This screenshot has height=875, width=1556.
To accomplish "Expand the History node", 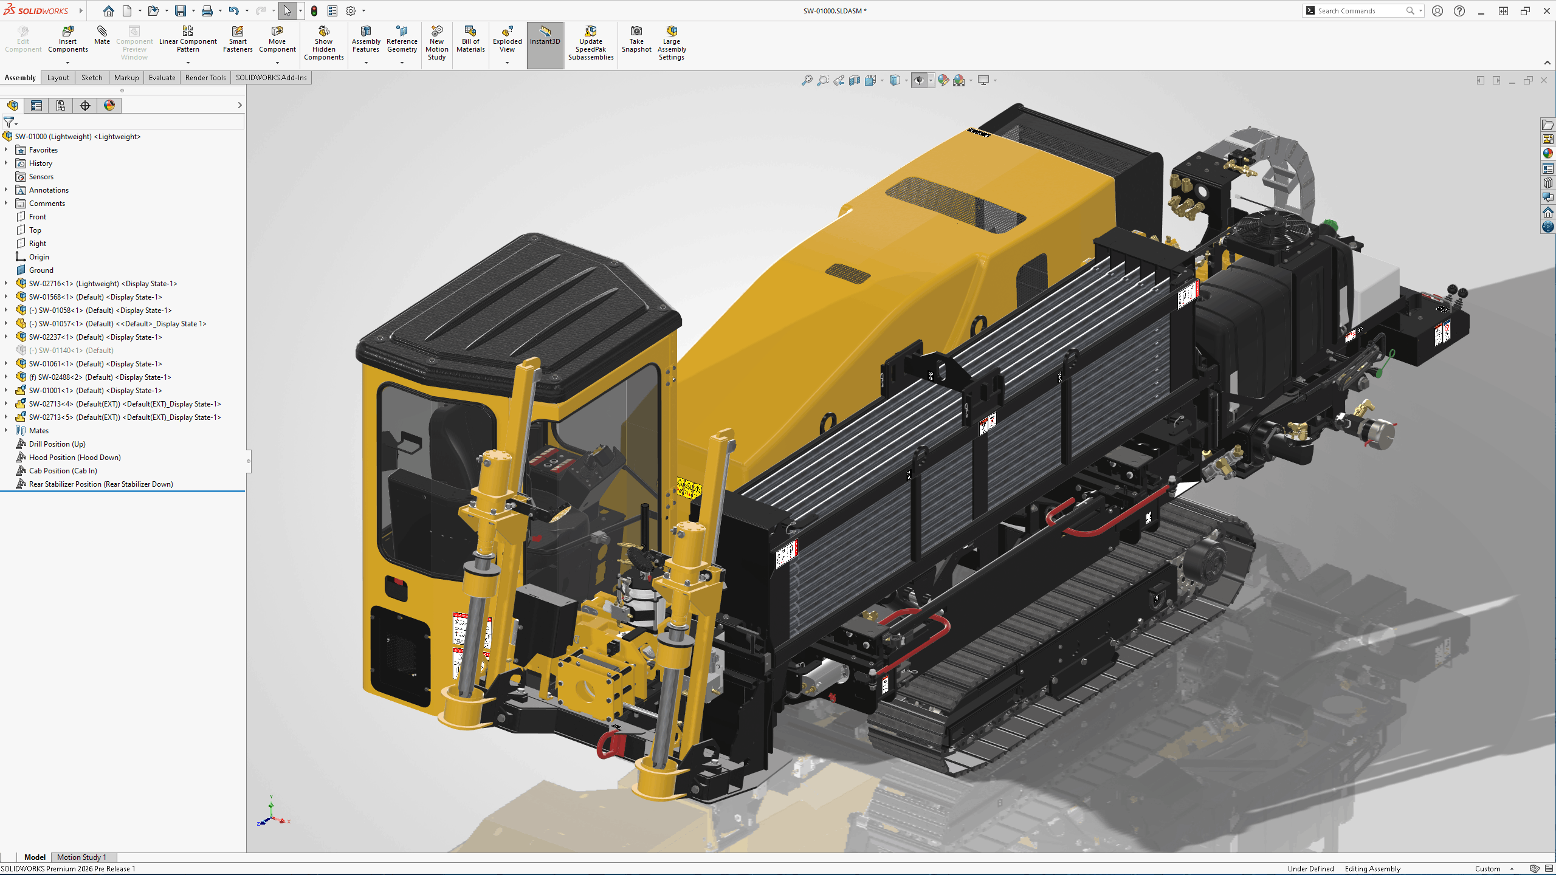I will 6,163.
